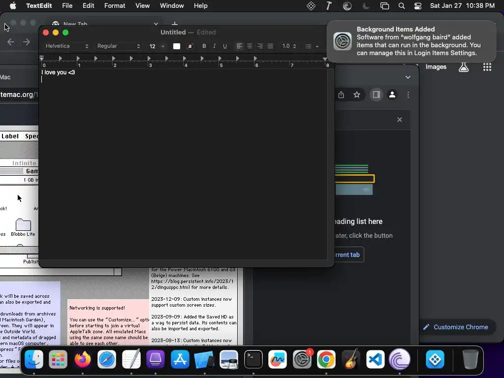The width and height of the screenshot is (504, 378).
Task: Open the View menu
Action: click(x=142, y=5)
